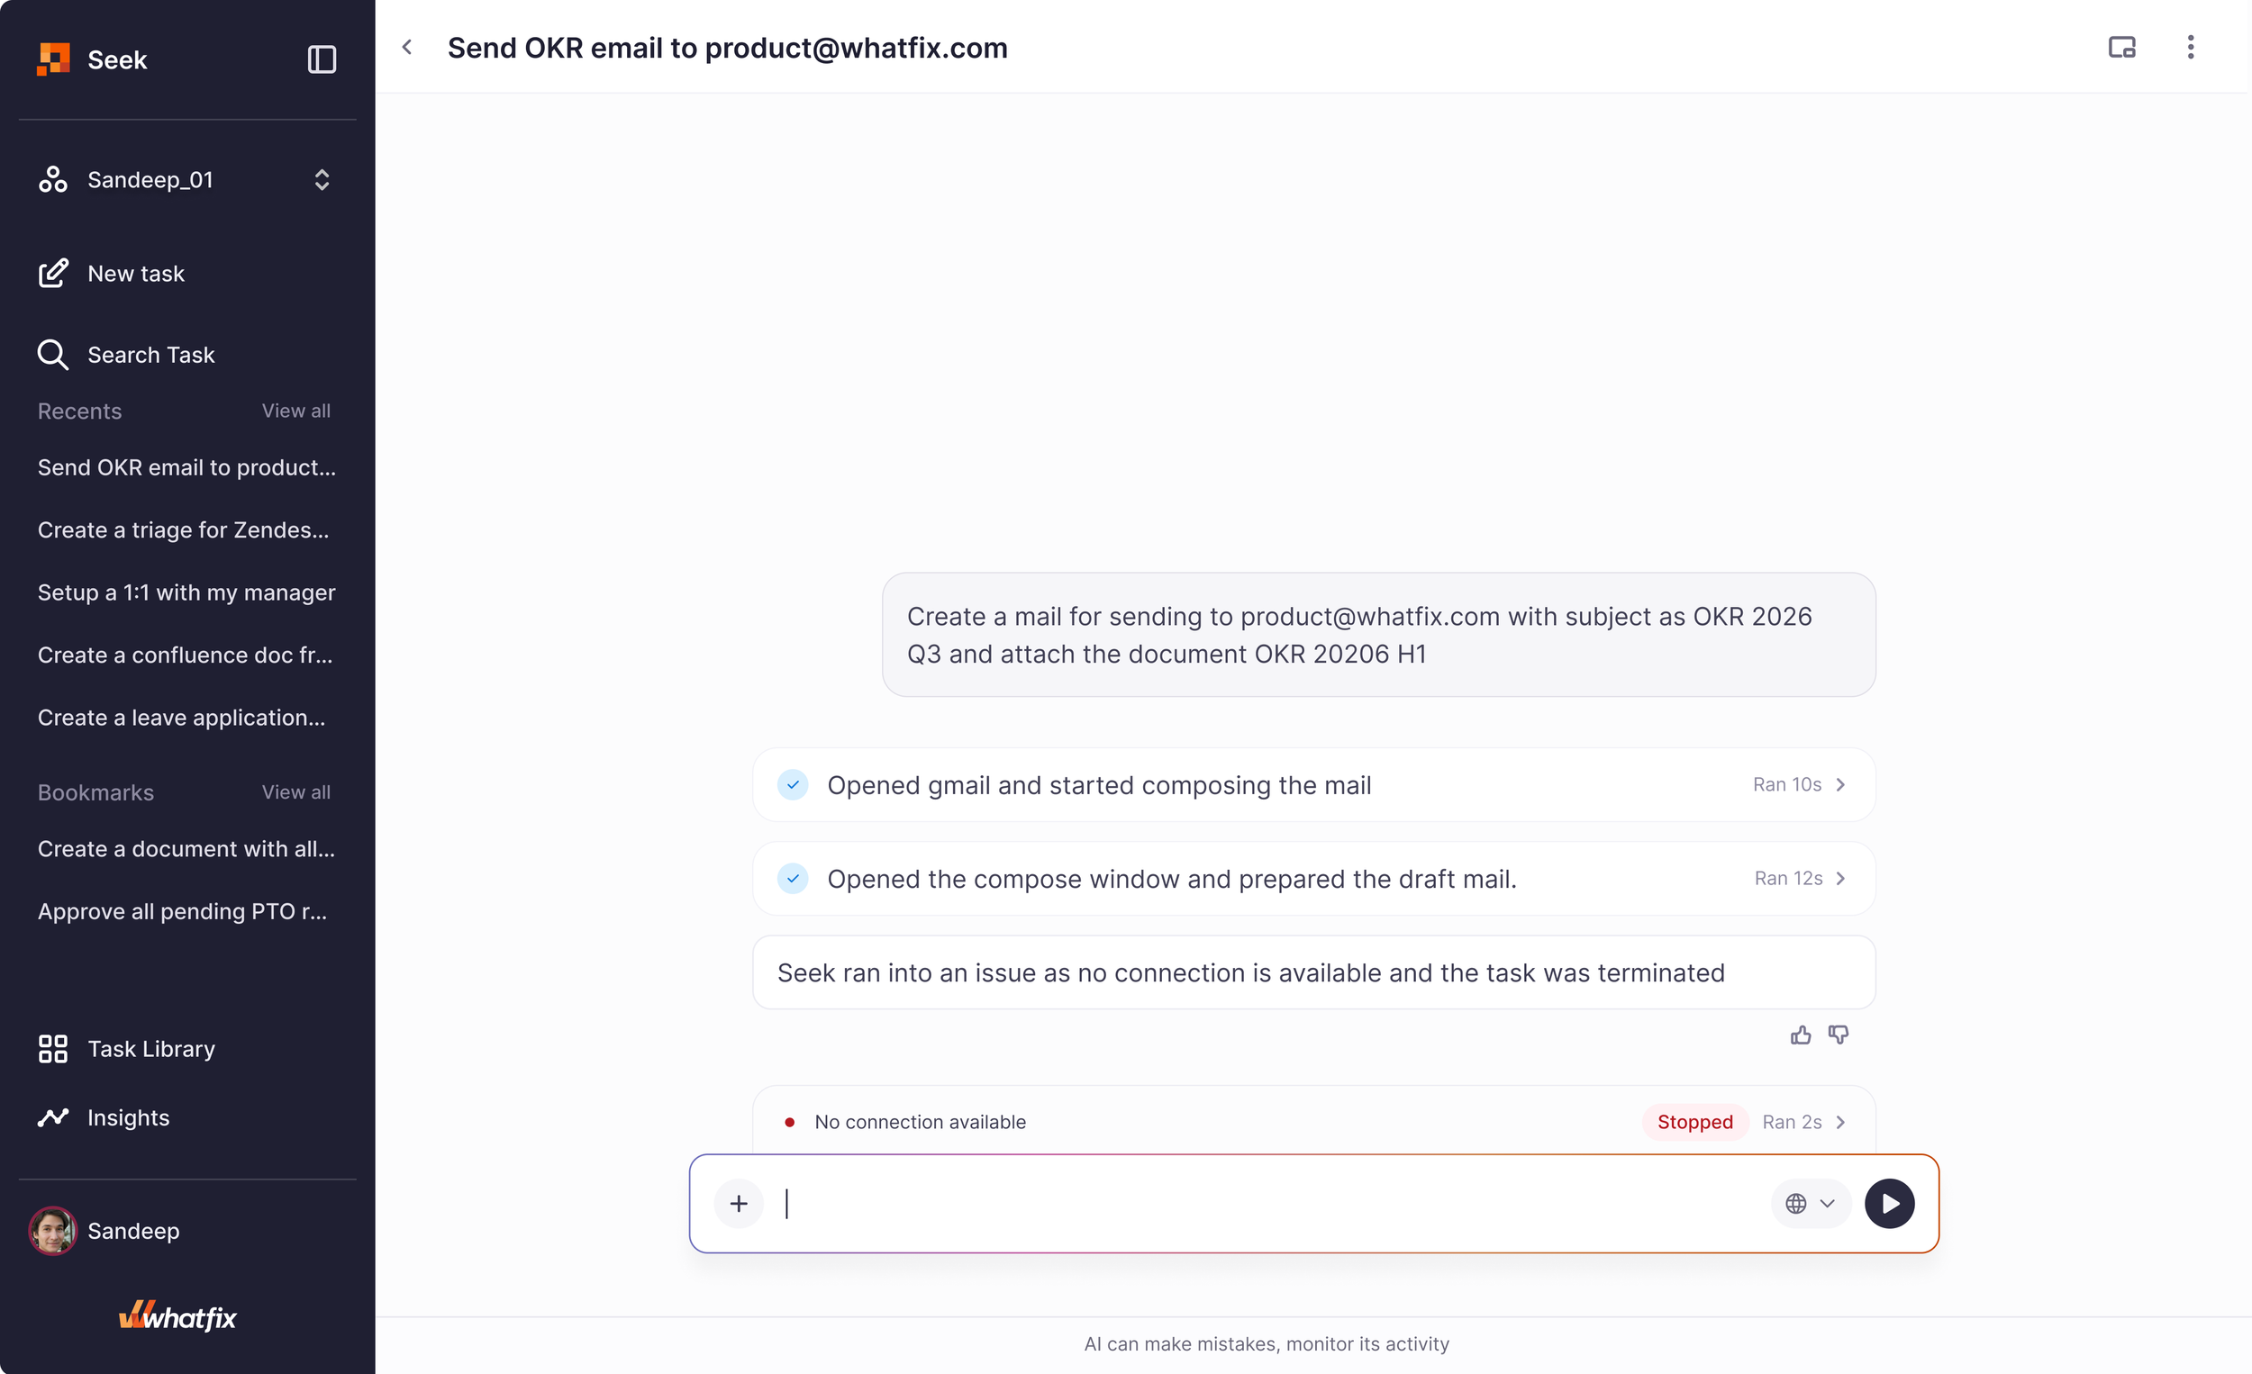The image size is (2252, 1374).
Task: Click View all next to Bookmarks
Action: [296, 793]
